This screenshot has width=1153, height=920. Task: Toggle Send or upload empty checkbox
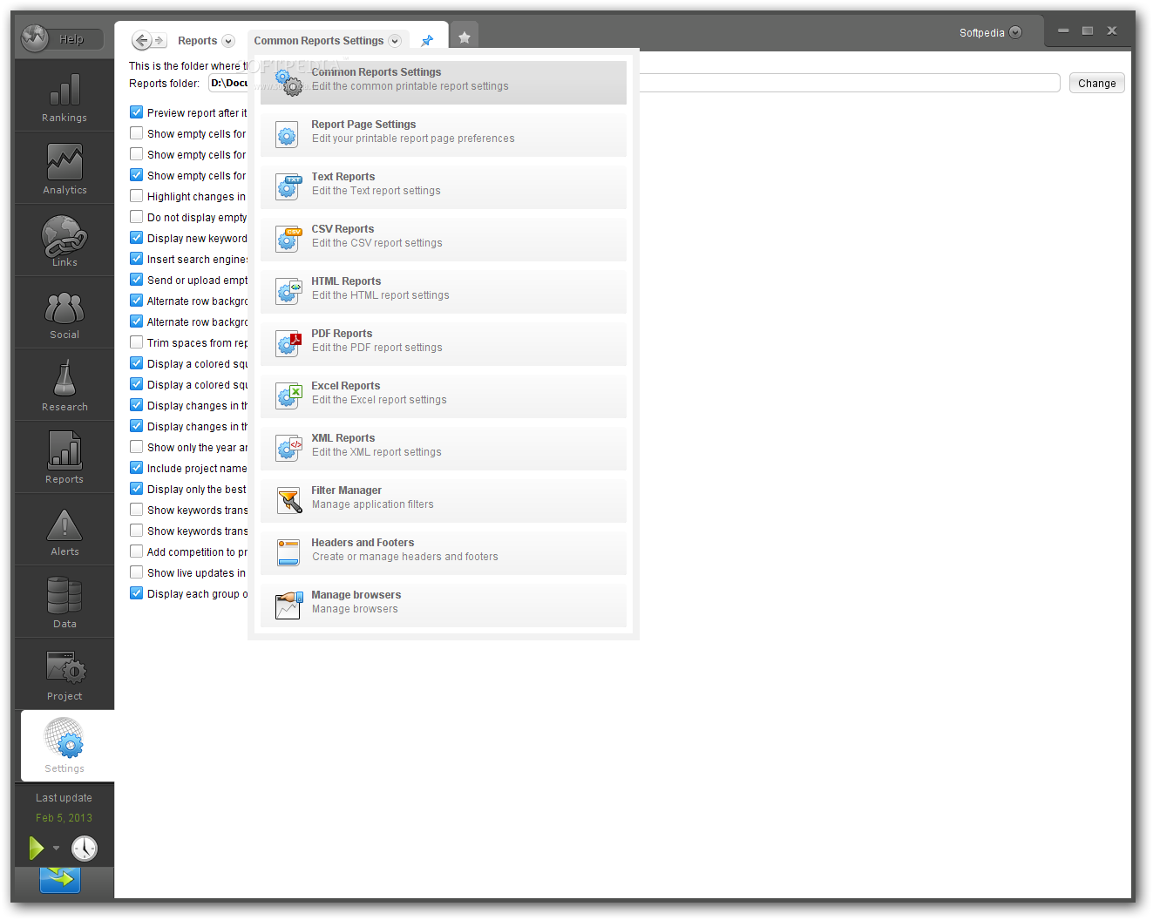point(137,280)
